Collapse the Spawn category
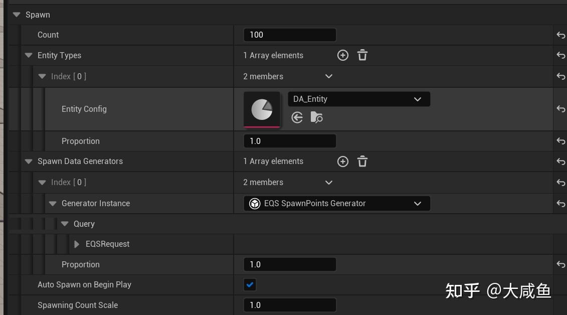 coord(17,15)
